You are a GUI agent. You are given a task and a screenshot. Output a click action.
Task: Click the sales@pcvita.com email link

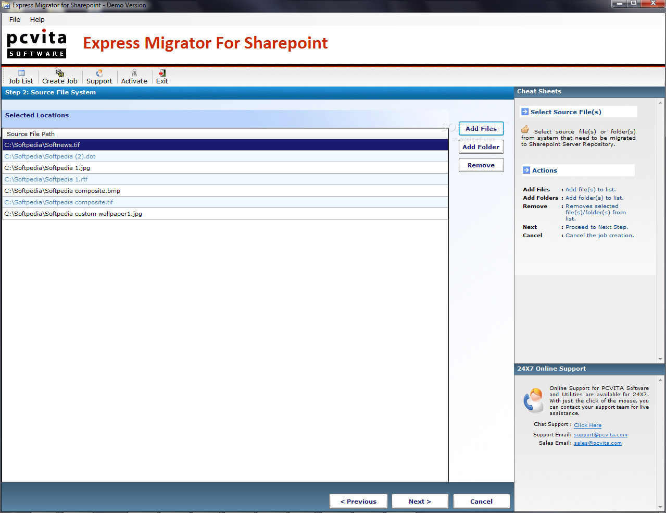(x=598, y=443)
